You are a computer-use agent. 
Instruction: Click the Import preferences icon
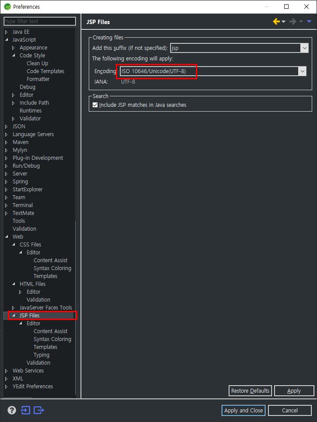(x=25, y=410)
